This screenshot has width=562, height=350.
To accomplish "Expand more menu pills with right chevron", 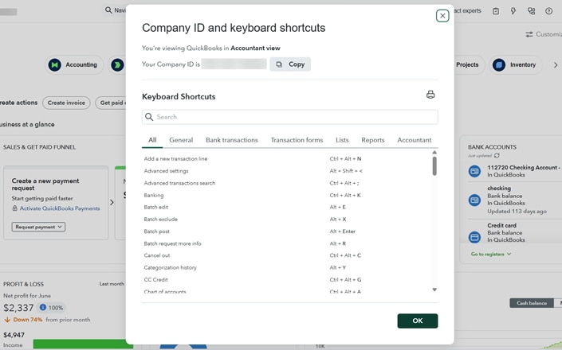I will 555,65.
